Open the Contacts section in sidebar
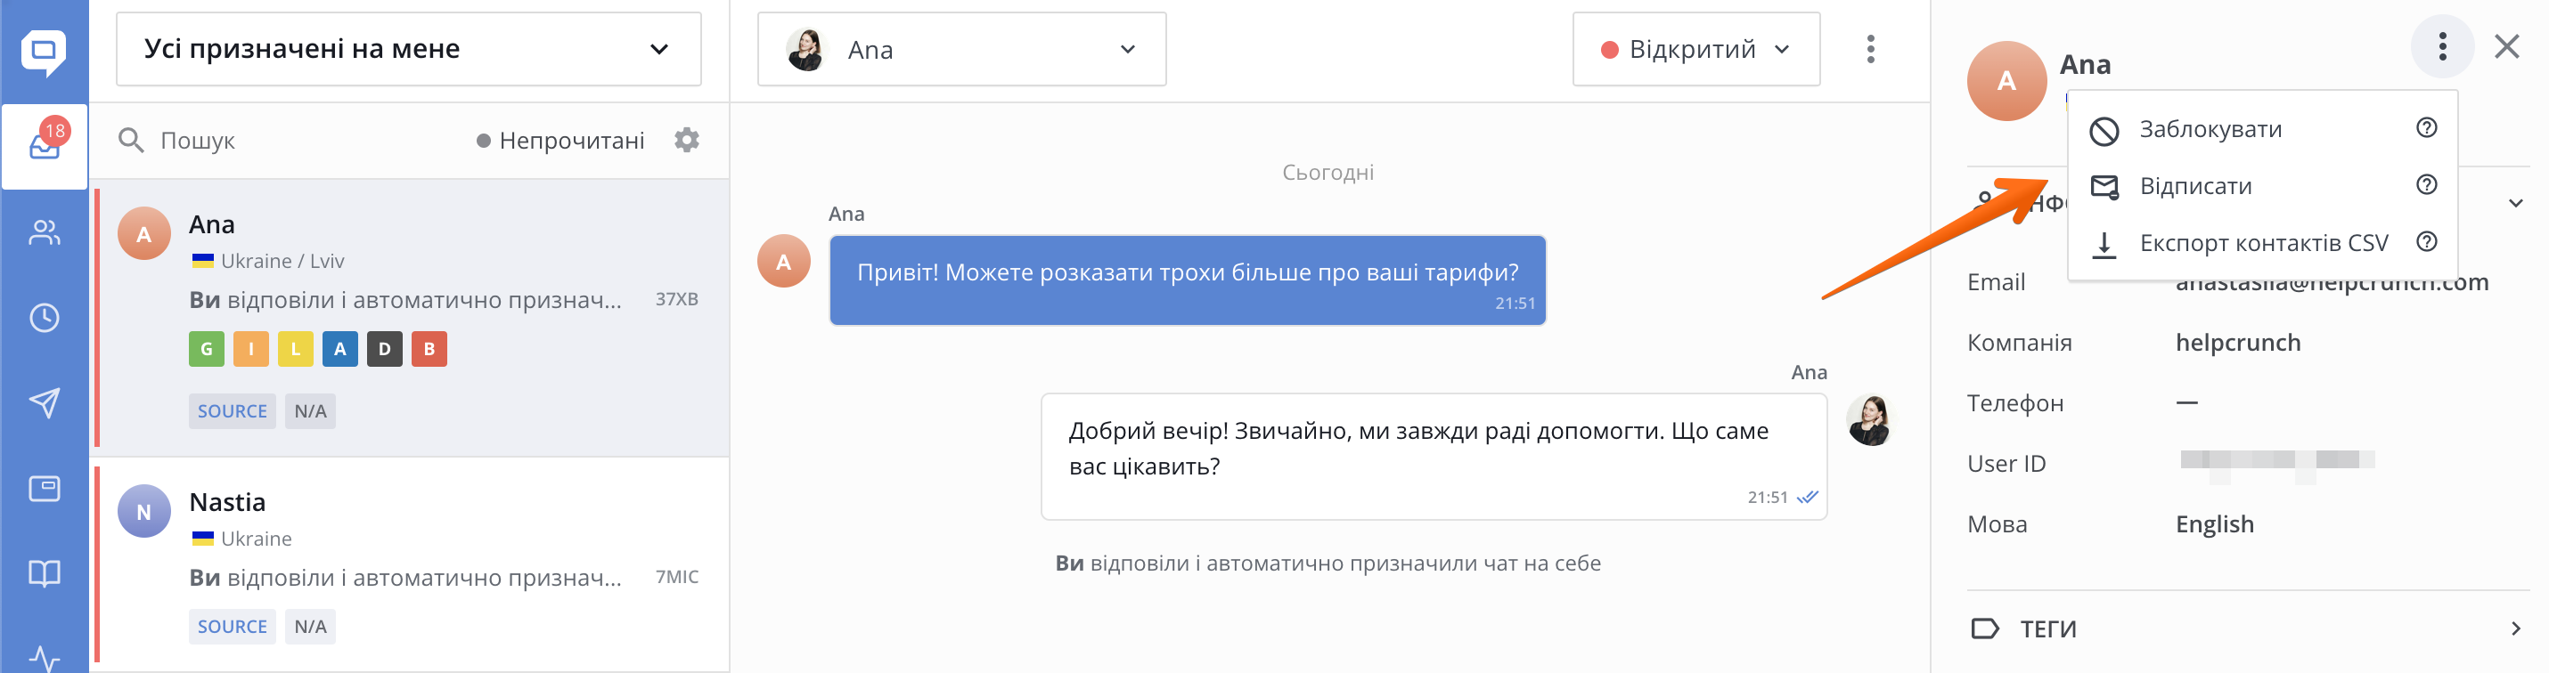 45,233
